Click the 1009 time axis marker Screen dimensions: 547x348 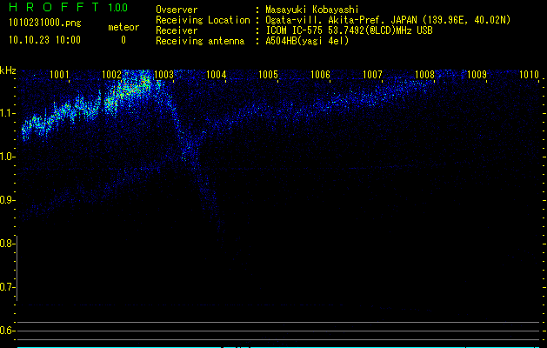point(477,74)
